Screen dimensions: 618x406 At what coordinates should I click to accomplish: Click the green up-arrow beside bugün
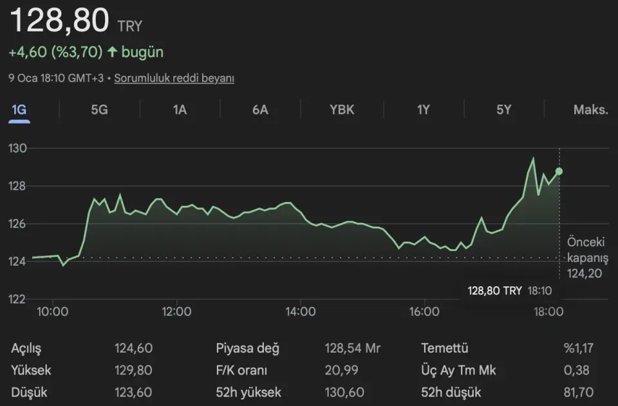pyautogui.click(x=113, y=52)
